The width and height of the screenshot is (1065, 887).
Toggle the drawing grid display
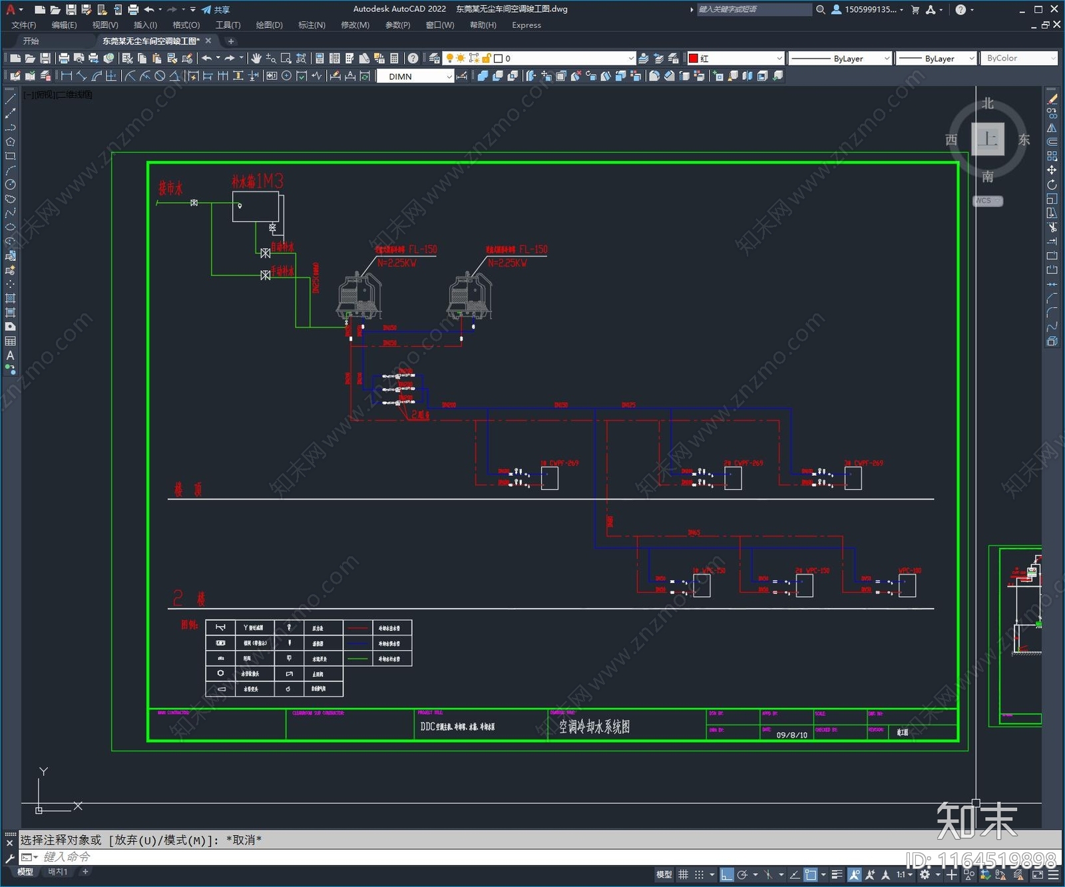[x=684, y=874]
